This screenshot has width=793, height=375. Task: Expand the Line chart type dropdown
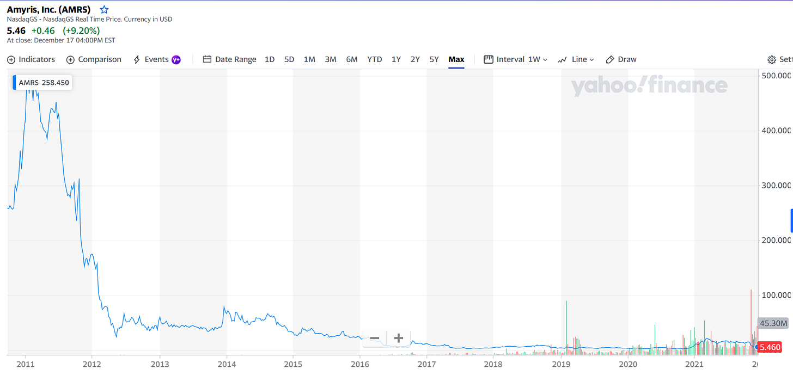tap(576, 59)
